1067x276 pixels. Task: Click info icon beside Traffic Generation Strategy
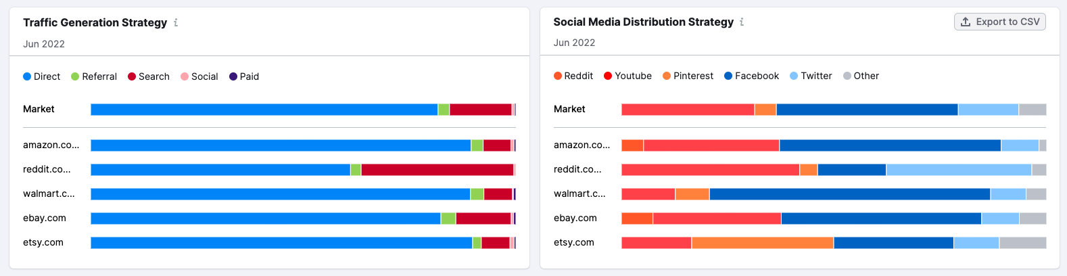[x=176, y=22]
